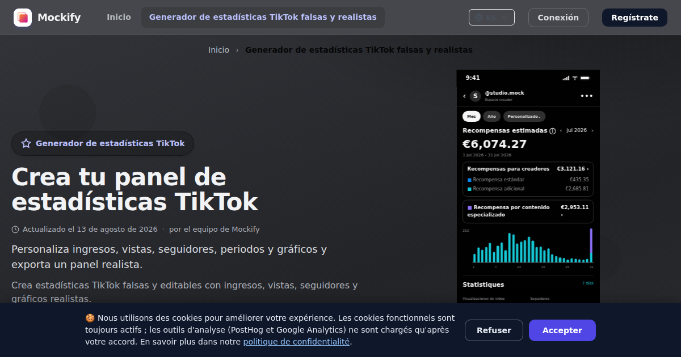Go to previous month arrow before jul 2026
681x357 pixels.
(x=561, y=130)
